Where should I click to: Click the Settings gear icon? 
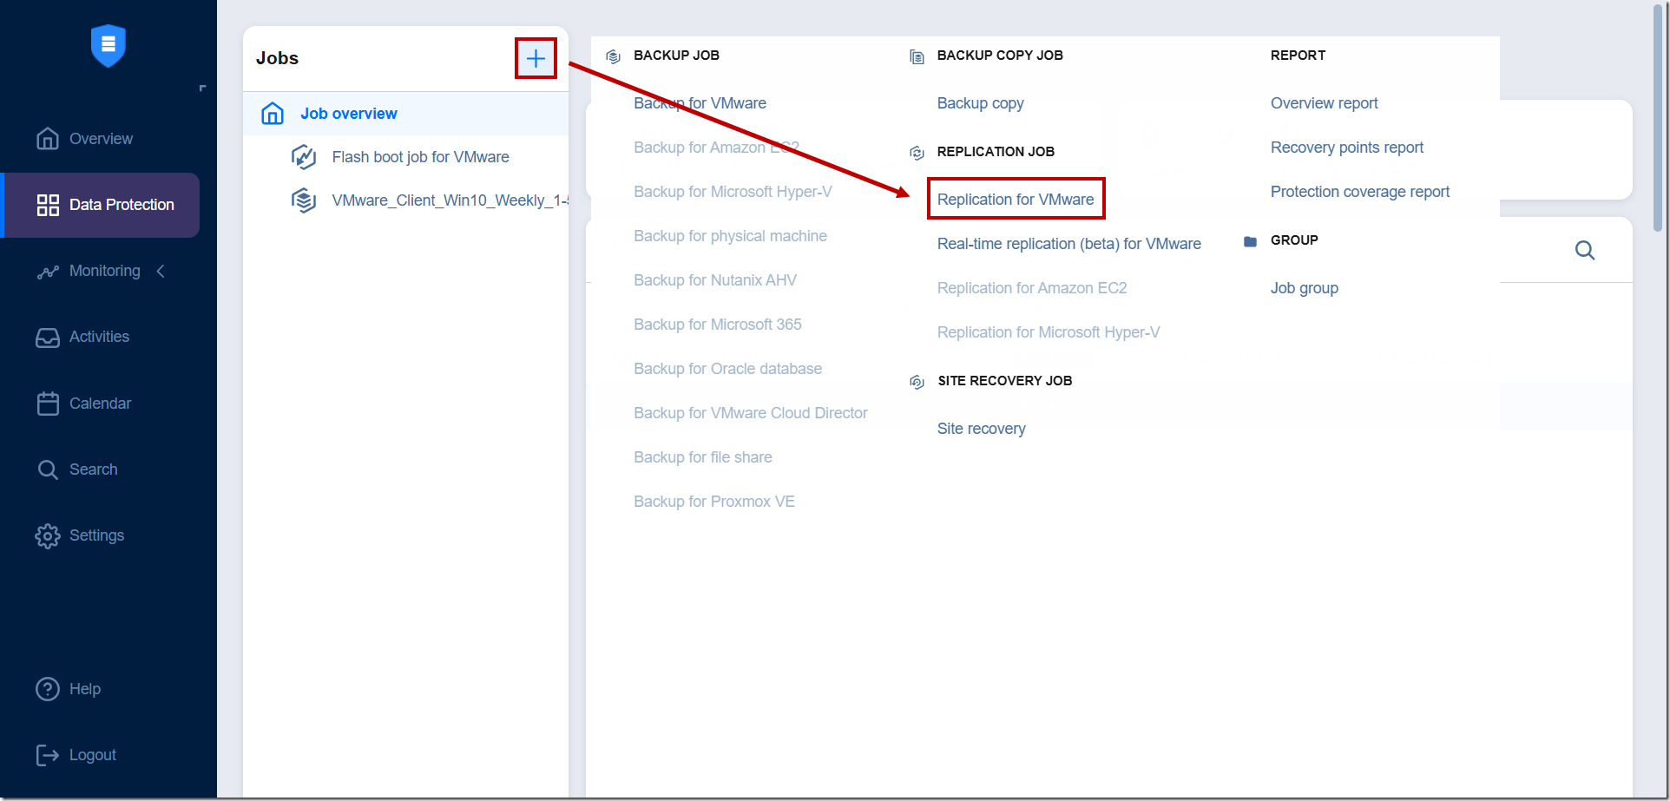click(48, 536)
